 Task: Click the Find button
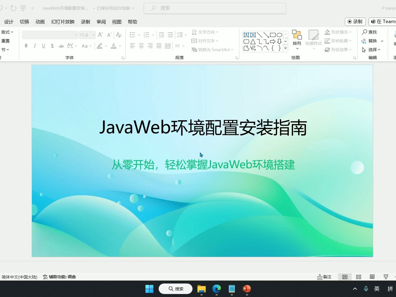pos(369,32)
